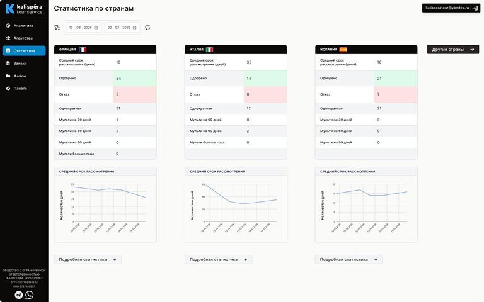Click the ИТАЛИЯ card header title

[x=197, y=49]
